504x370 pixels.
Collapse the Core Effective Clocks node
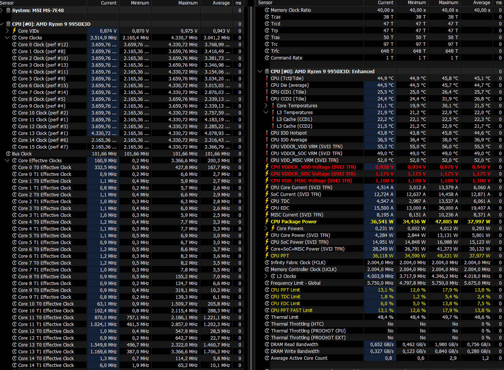(8, 160)
